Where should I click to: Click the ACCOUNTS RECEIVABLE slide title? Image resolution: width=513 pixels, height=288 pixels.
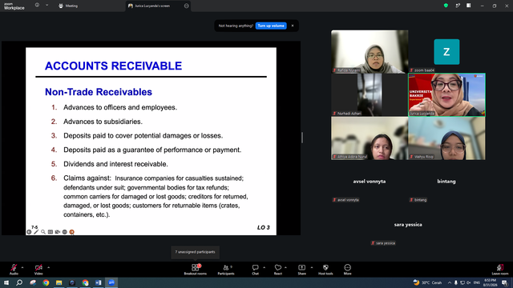pyautogui.click(x=113, y=66)
